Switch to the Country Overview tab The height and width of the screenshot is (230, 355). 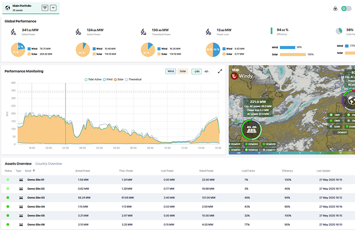49,164
